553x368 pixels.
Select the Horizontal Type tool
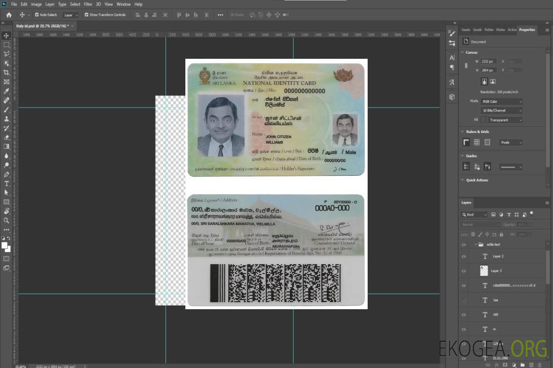pyautogui.click(x=6, y=183)
